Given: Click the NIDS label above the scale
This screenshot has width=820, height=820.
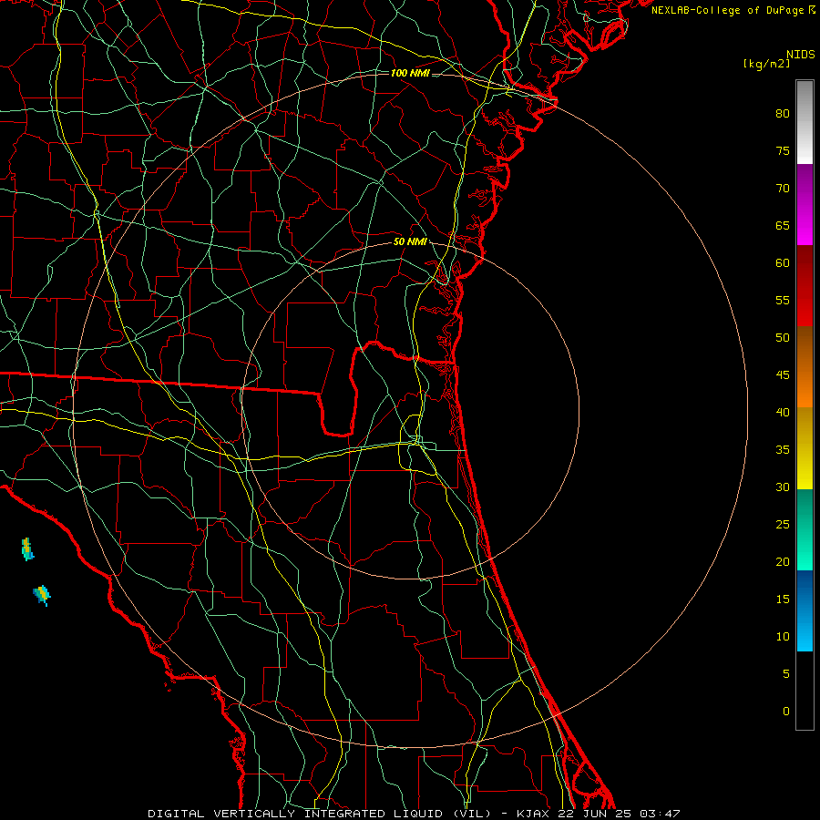Looking at the screenshot, I should click(x=801, y=55).
